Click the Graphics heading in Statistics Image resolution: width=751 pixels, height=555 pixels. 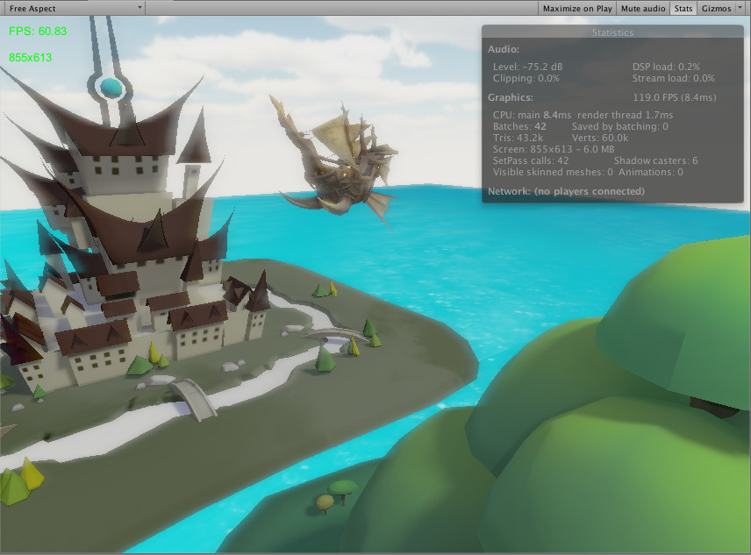(510, 97)
